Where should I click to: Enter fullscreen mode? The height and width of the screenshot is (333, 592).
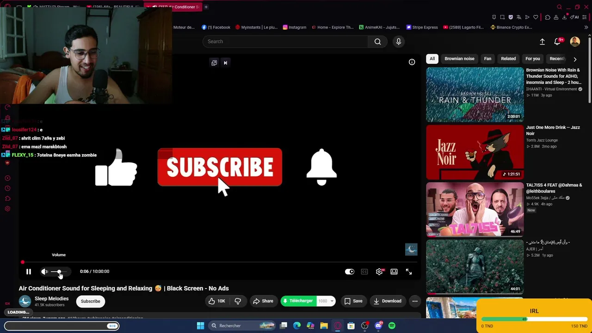(409, 271)
